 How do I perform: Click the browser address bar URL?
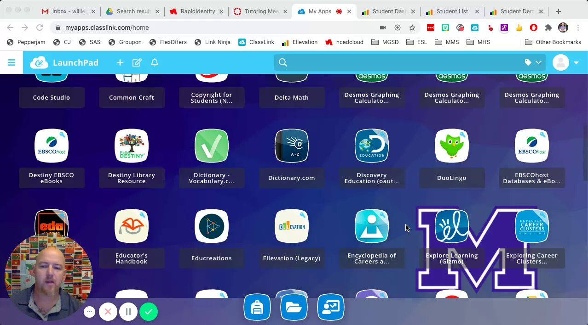tap(107, 28)
